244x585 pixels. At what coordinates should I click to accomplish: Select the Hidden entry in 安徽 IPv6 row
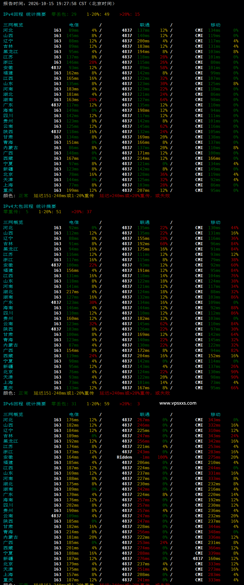pos(125,457)
